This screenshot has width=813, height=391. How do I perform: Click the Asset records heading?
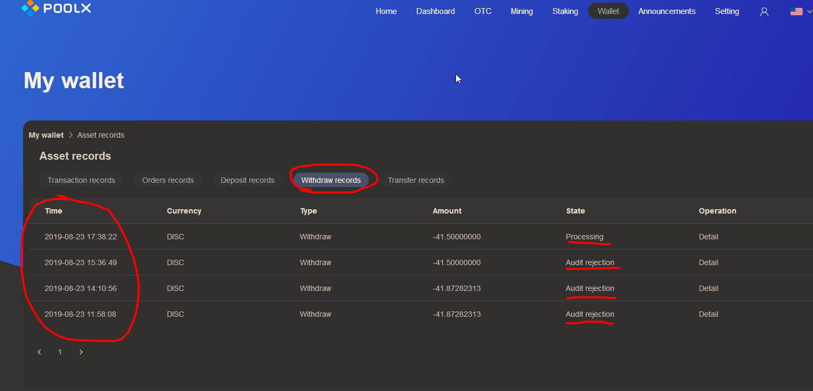point(75,156)
